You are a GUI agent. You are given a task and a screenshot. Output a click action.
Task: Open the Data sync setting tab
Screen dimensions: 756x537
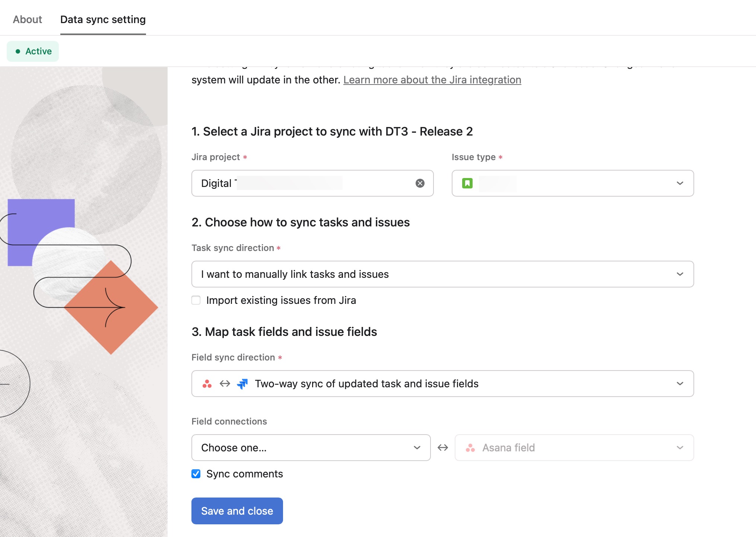103,19
